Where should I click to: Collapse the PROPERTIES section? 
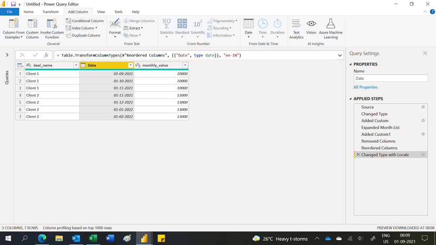(x=350, y=64)
